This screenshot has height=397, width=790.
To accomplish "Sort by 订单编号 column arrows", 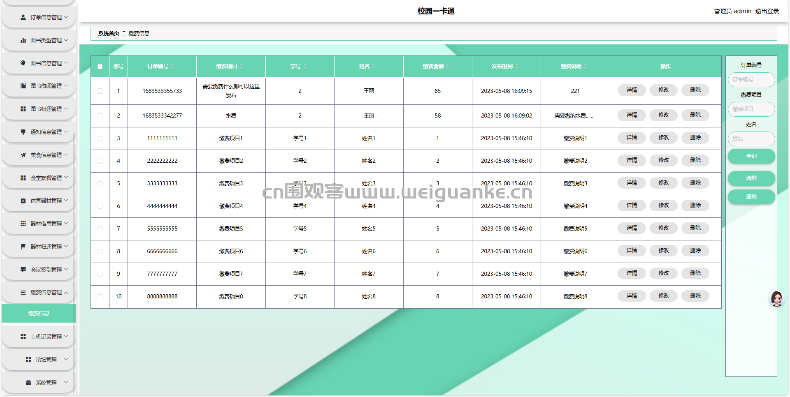I will (172, 66).
